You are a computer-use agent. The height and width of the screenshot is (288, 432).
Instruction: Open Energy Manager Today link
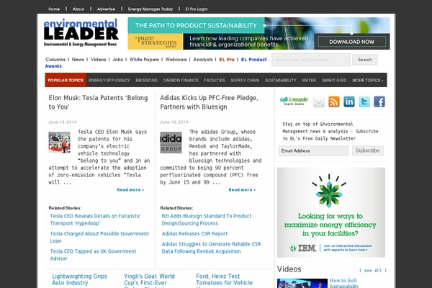[150, 9]
